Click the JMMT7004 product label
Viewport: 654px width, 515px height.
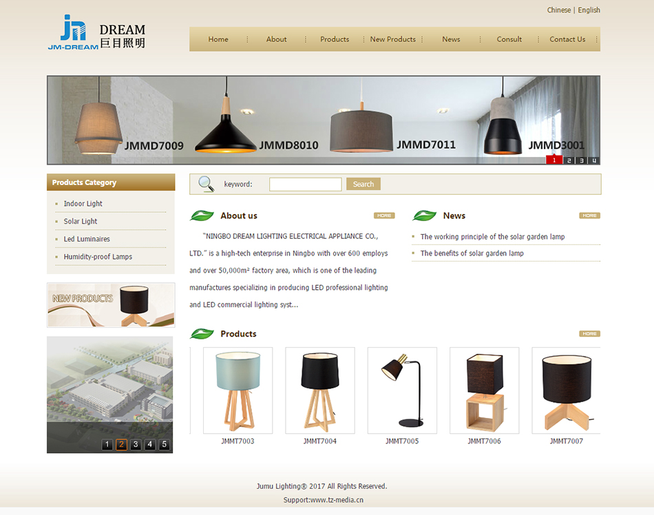pyautogui.click(x=320, y=441)
